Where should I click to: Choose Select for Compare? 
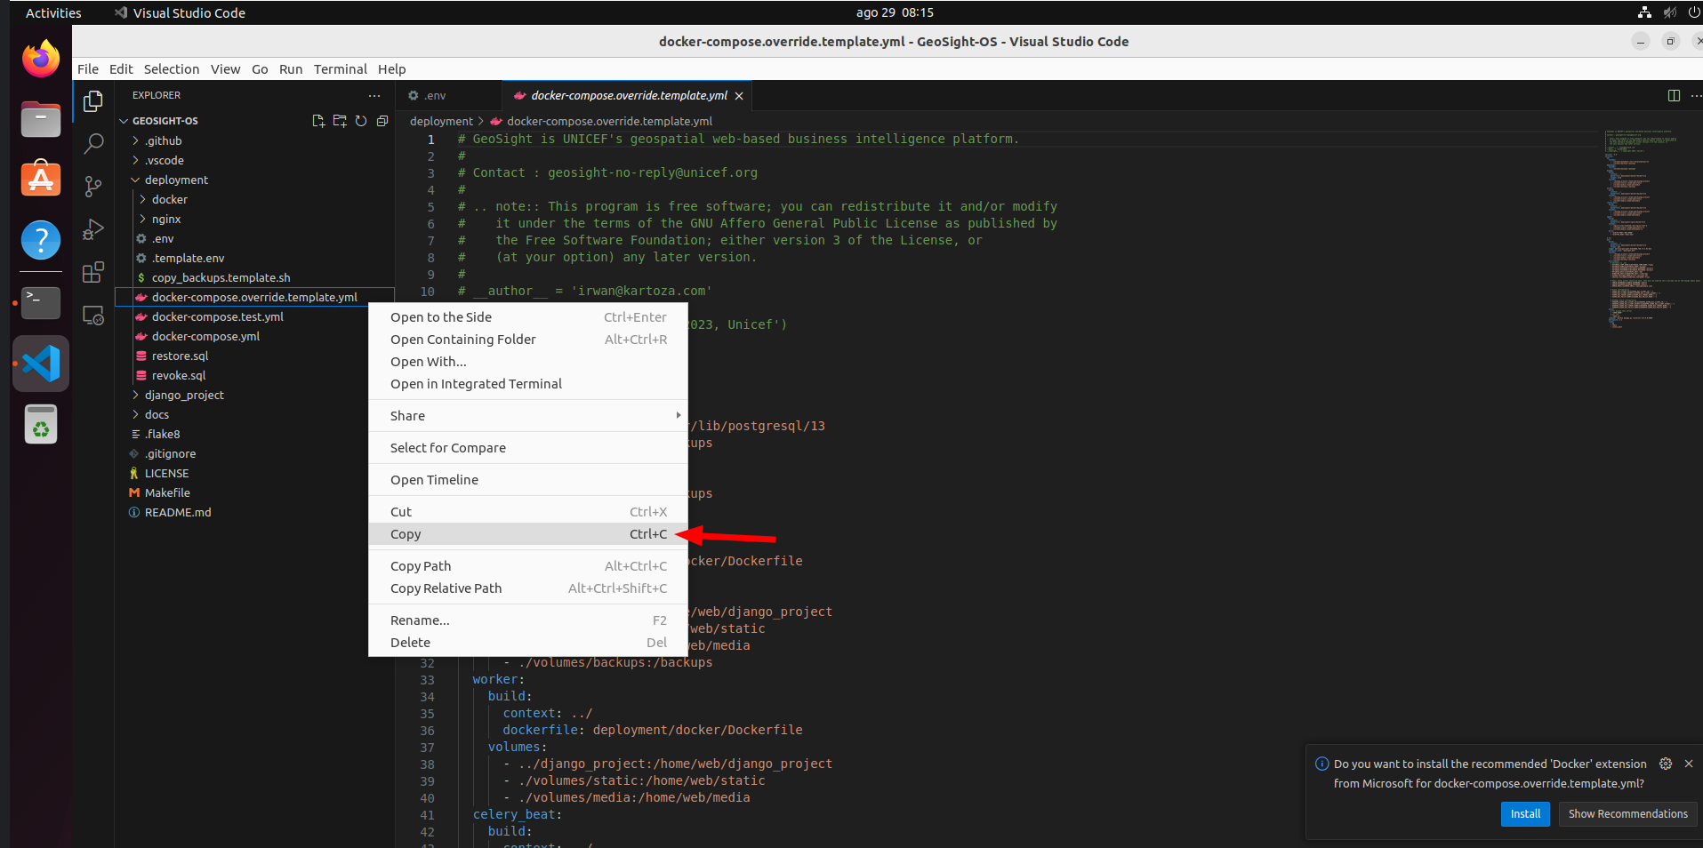point(528,448)
